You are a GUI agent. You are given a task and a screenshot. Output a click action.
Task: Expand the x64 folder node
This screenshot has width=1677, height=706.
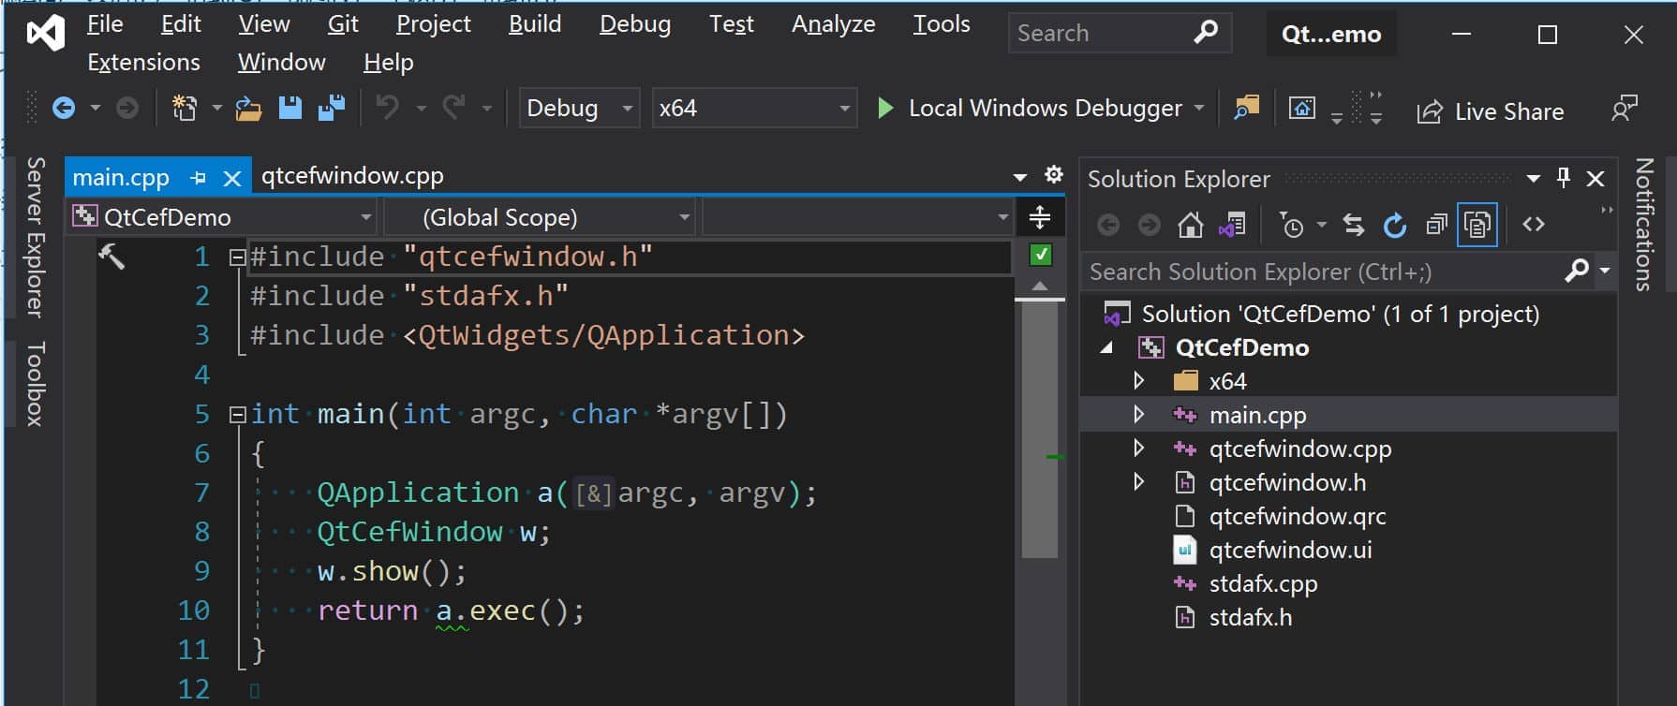click(x=1138, y=380)
